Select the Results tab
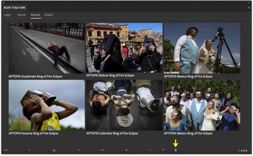The height and width of the screenshot is (156, 253). 36,15
